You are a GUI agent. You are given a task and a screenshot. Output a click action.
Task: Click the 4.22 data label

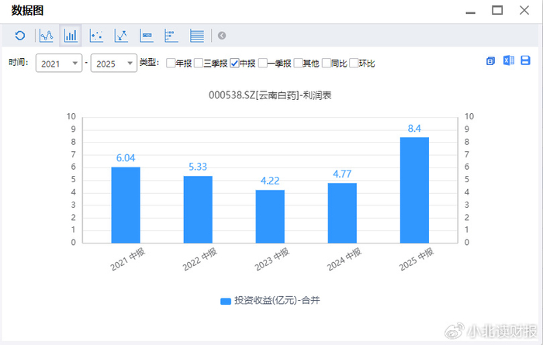pyautogui.click(x=270, y=181)
